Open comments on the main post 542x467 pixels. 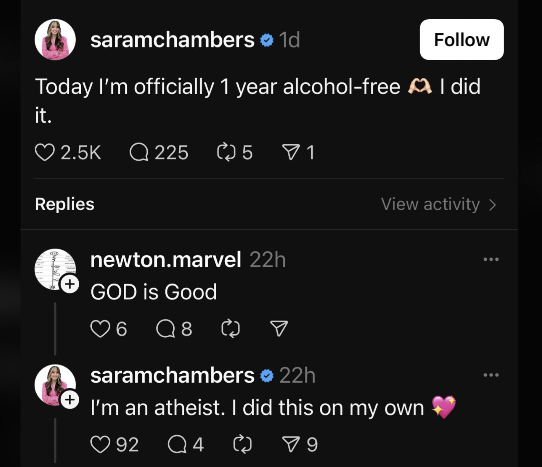(x=139, y=152)
